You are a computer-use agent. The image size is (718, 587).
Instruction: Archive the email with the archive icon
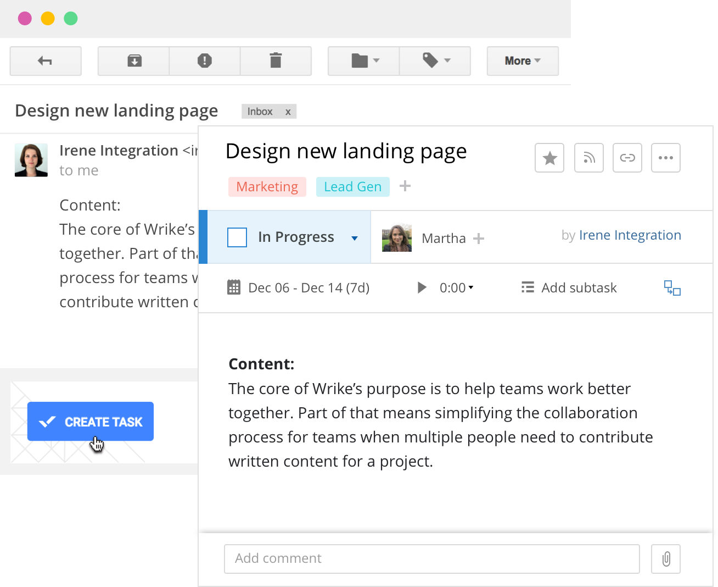(134, 61)
